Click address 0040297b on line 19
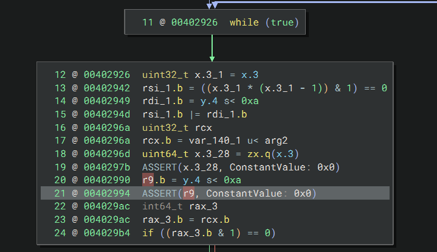 107,167
